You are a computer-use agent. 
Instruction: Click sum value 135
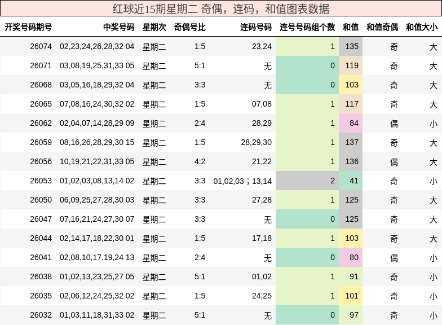[352, 46]
